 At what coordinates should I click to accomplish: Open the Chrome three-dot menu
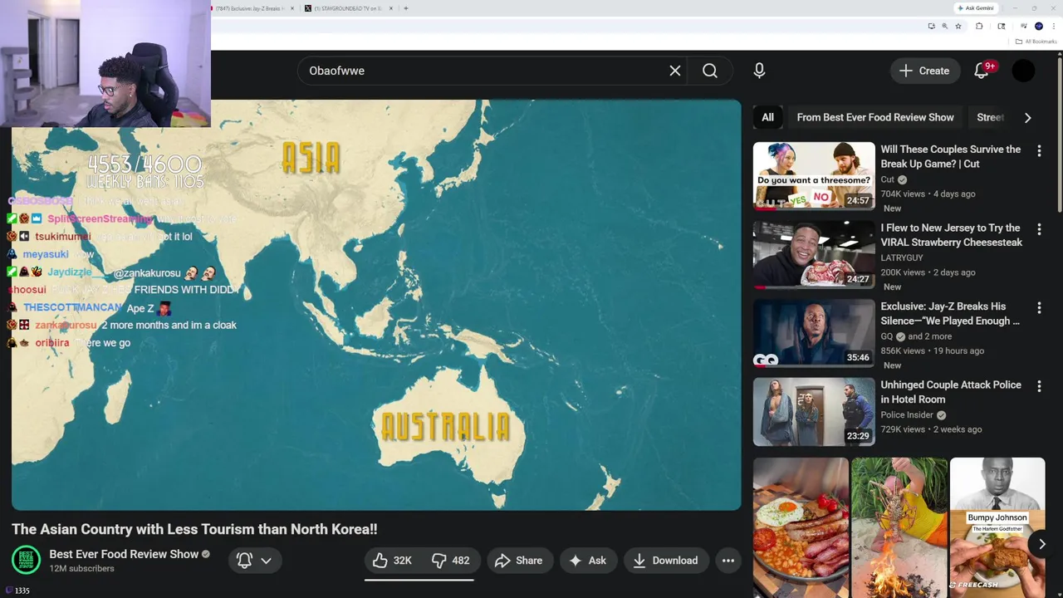pyautogui.click(x=1054, y=27)
